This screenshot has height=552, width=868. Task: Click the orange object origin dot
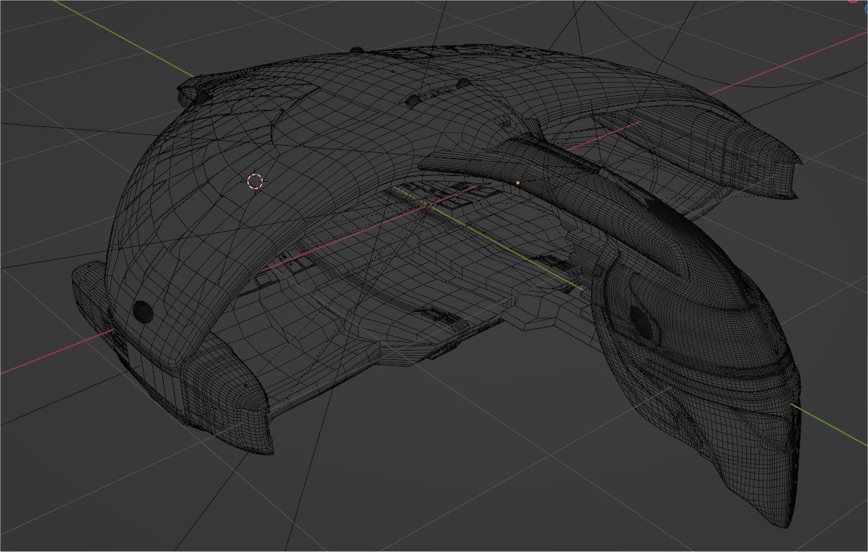tap(517, 183)
